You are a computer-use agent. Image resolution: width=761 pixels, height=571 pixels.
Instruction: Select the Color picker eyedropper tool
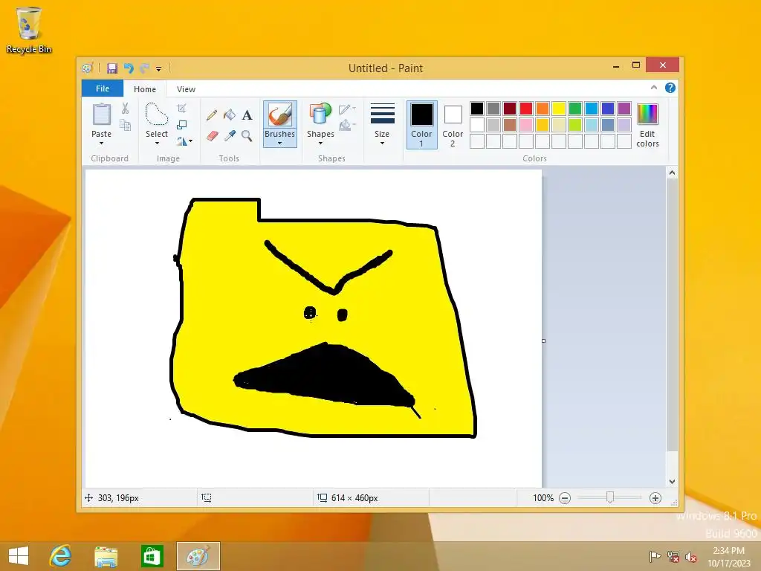[x=230, y=135]
